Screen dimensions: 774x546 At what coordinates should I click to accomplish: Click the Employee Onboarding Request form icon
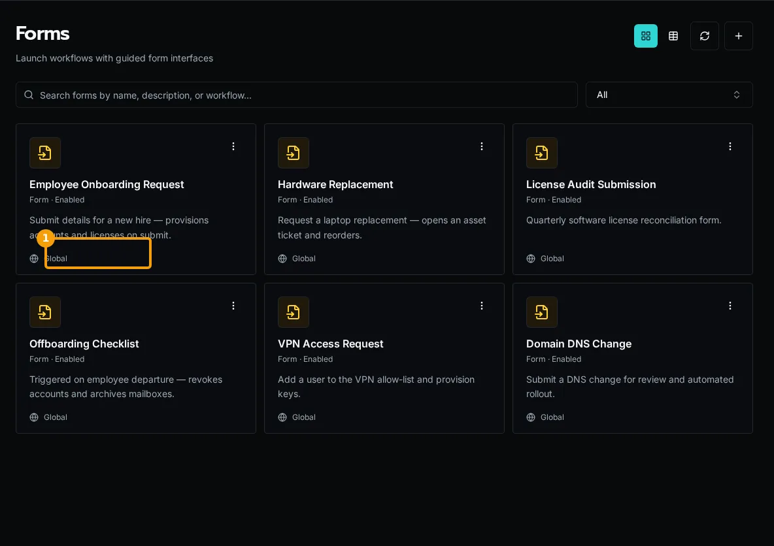[45, 153]
